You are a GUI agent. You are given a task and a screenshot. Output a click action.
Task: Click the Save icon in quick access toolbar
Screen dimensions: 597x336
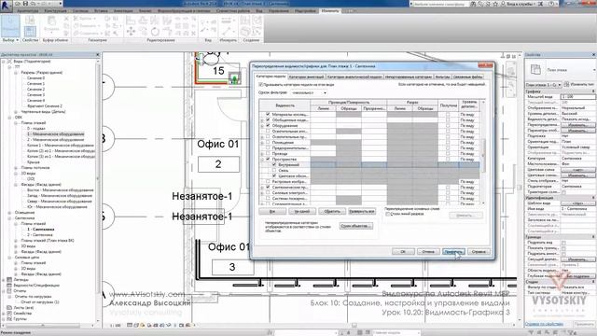click(x=25, y=4)
